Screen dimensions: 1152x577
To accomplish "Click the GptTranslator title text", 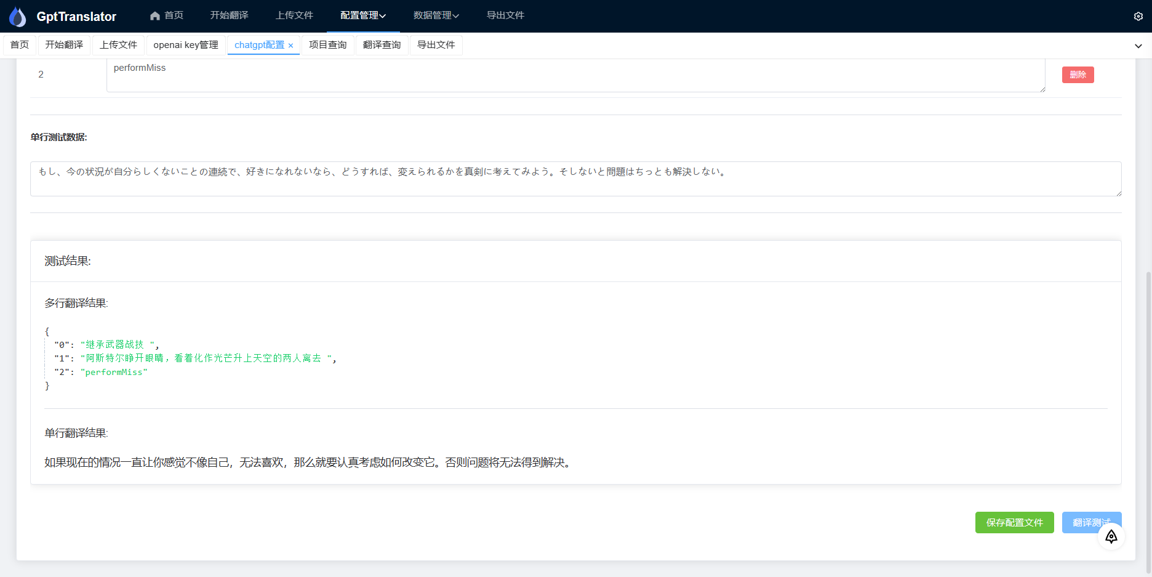I will 76,17.
